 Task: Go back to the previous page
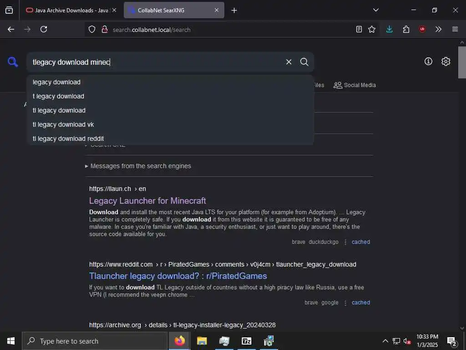11,29
